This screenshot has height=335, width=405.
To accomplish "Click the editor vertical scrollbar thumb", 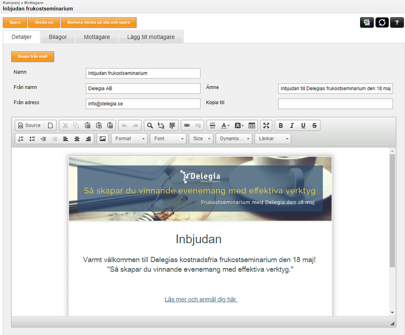I will point(392,211).
